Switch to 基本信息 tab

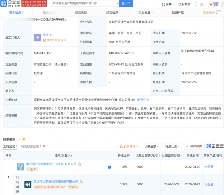(16, 13)
